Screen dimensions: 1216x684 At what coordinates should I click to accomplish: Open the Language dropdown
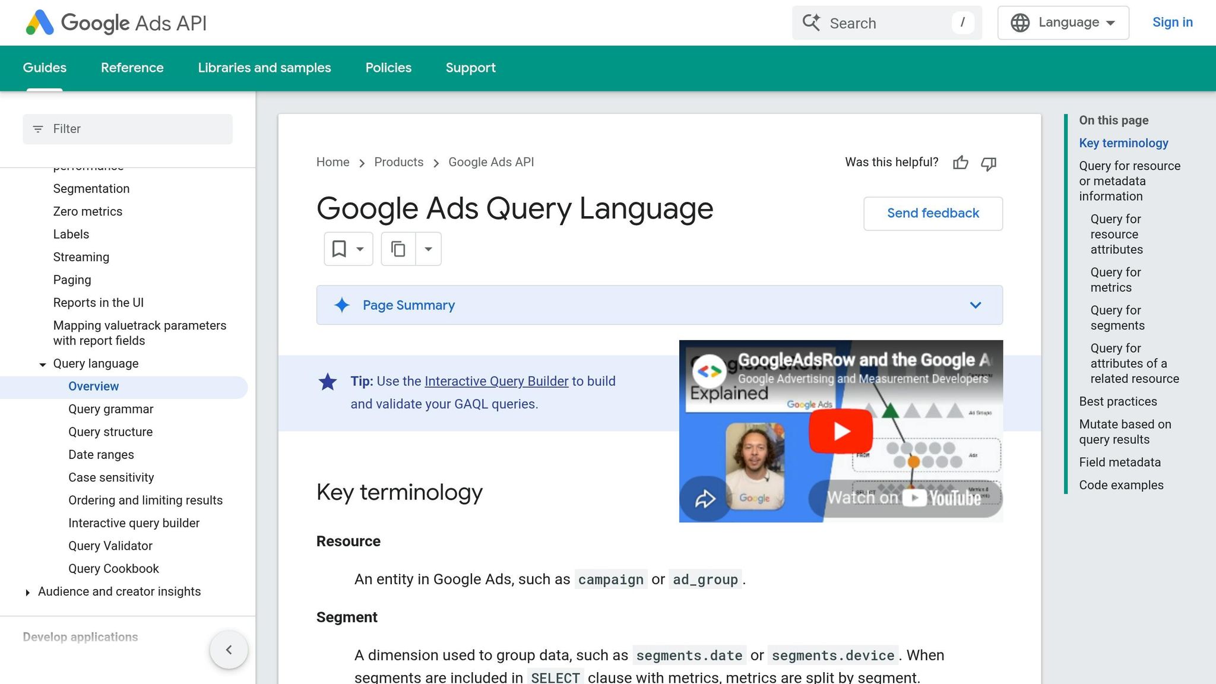pyautogui.click(x=1063, y=23)
